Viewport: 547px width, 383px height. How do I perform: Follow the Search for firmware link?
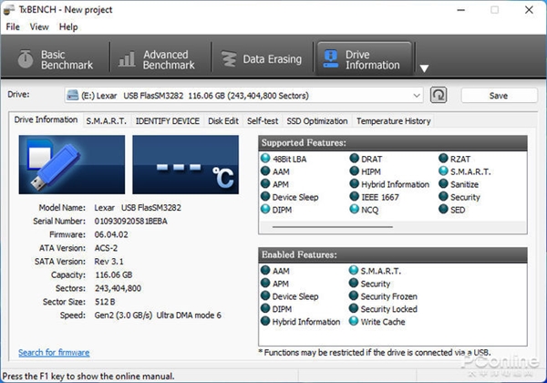[54, 352]
